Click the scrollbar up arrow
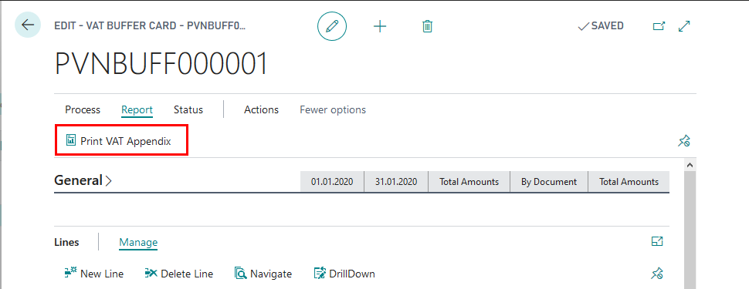This screenshot has height=289, width=749. [690, 165]
